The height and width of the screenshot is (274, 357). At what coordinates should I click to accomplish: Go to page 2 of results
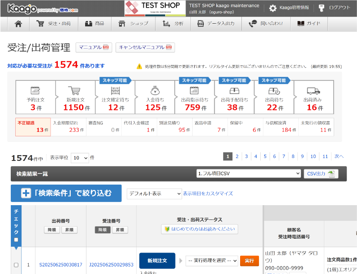tap(237, 156)
